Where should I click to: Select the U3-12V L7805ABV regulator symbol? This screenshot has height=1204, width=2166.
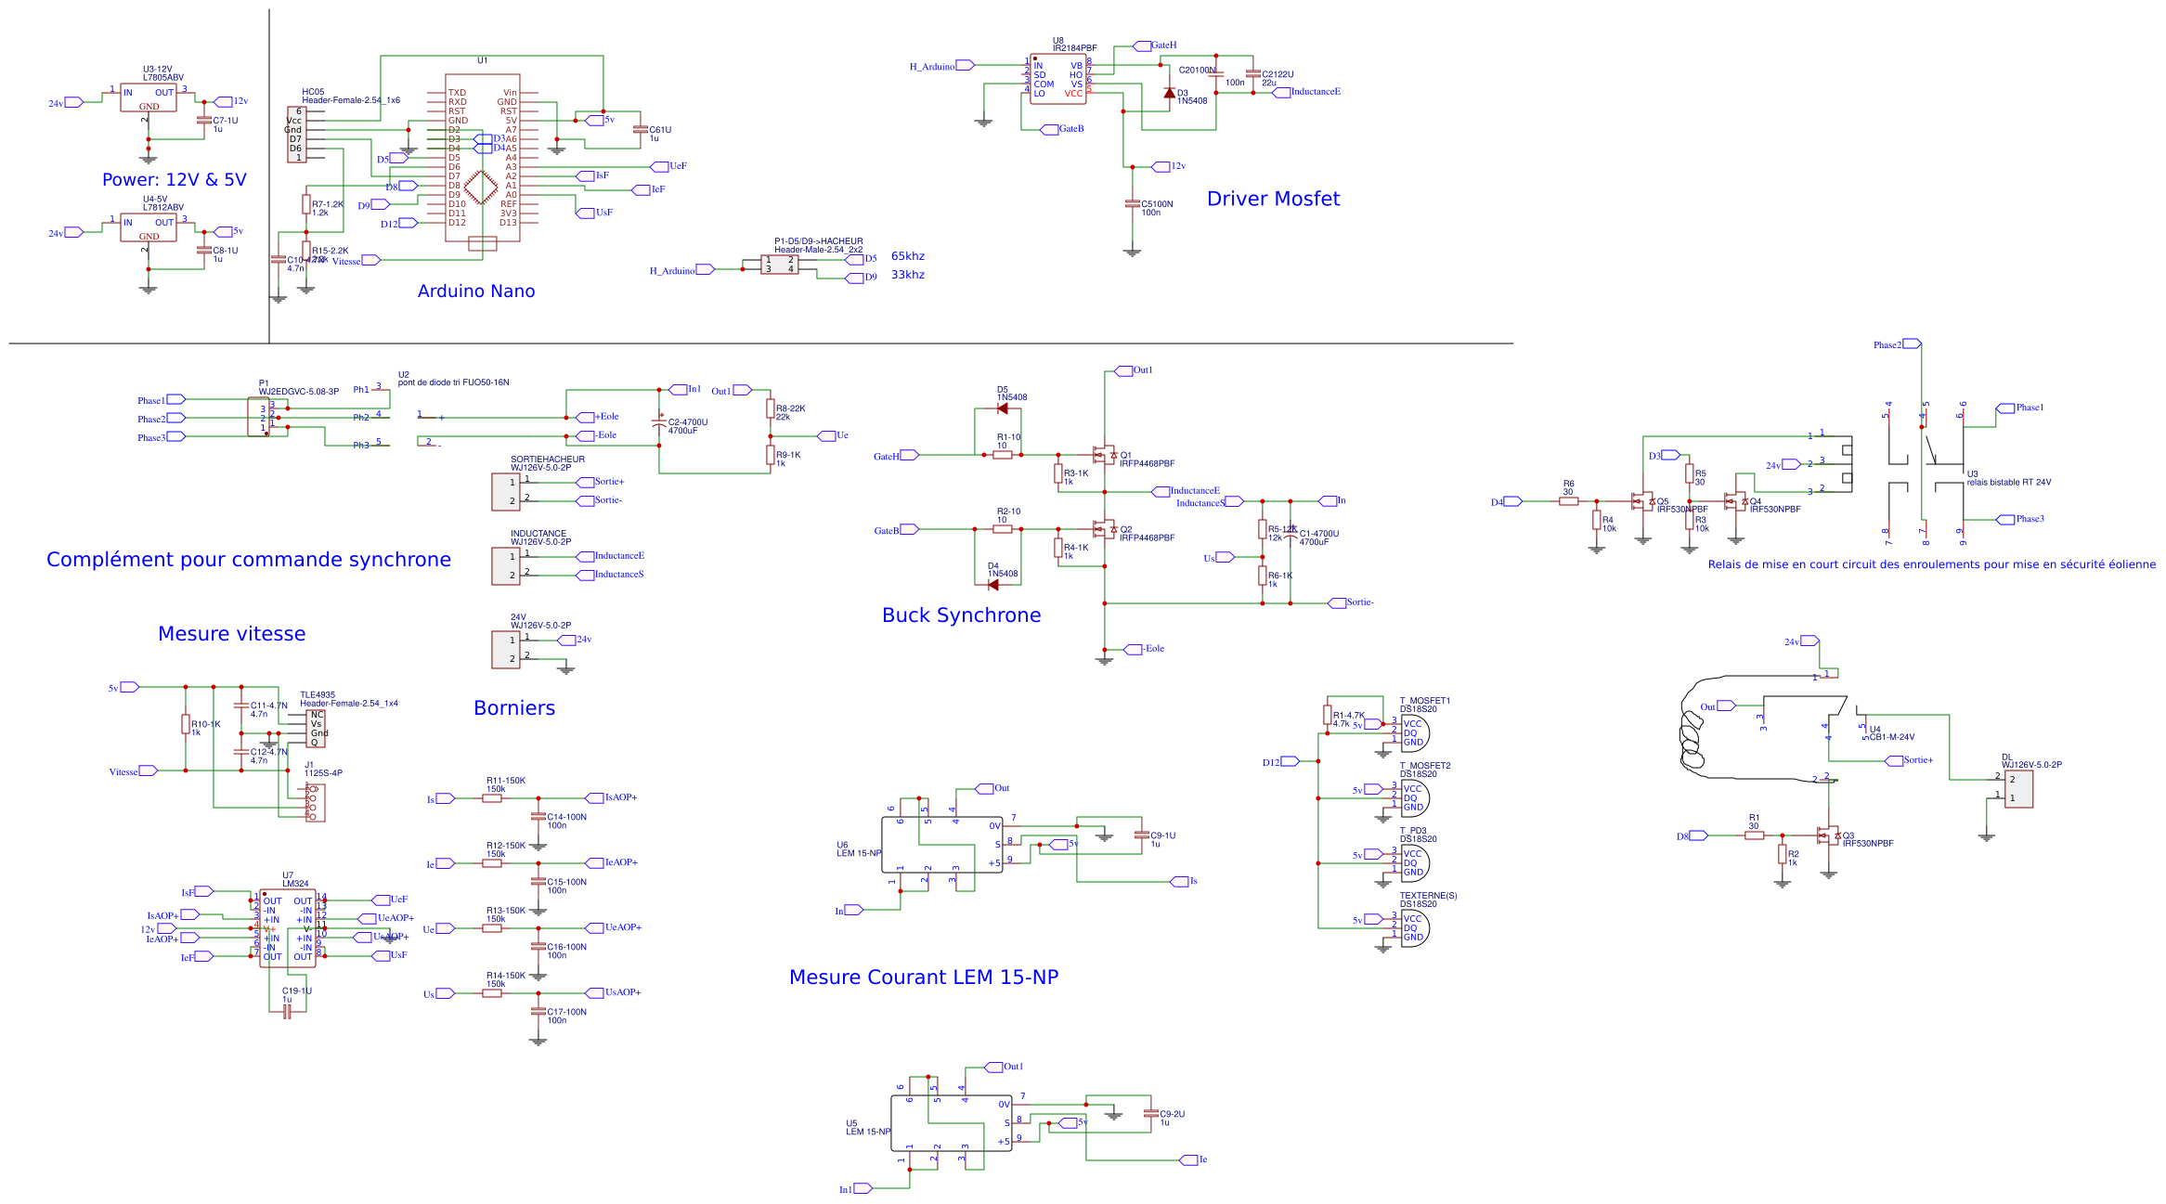coord(148,97)
